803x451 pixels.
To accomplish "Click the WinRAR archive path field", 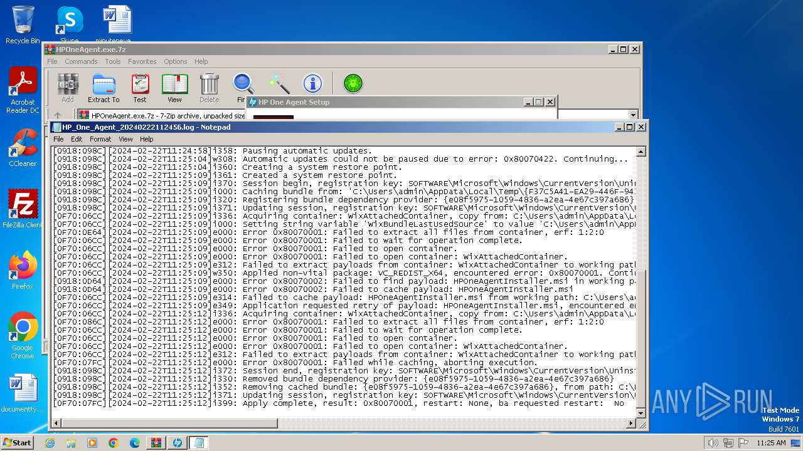I will pyautogui.click(x=353, y=115).
